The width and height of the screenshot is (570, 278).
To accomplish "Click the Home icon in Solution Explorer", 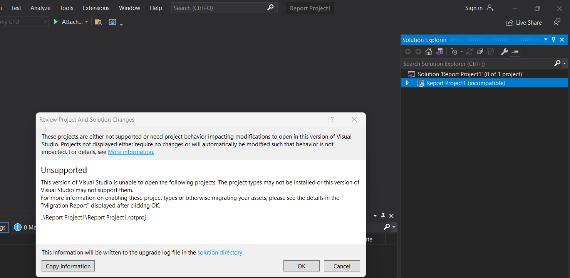I will (x=428, y=52).
